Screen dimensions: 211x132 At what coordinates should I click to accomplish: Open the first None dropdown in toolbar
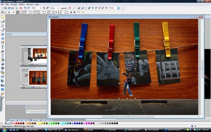click(58, 8)
